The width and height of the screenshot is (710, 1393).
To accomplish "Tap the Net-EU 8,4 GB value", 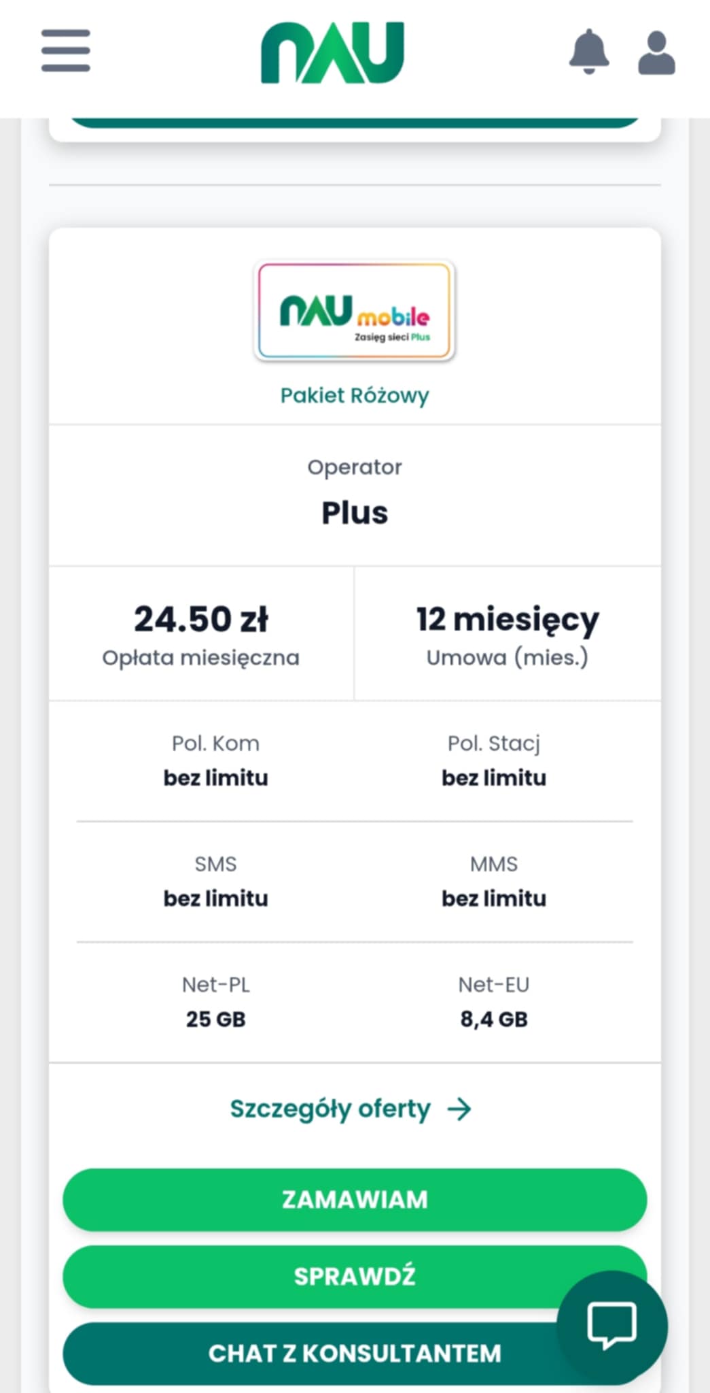I will pos(494,1019).
